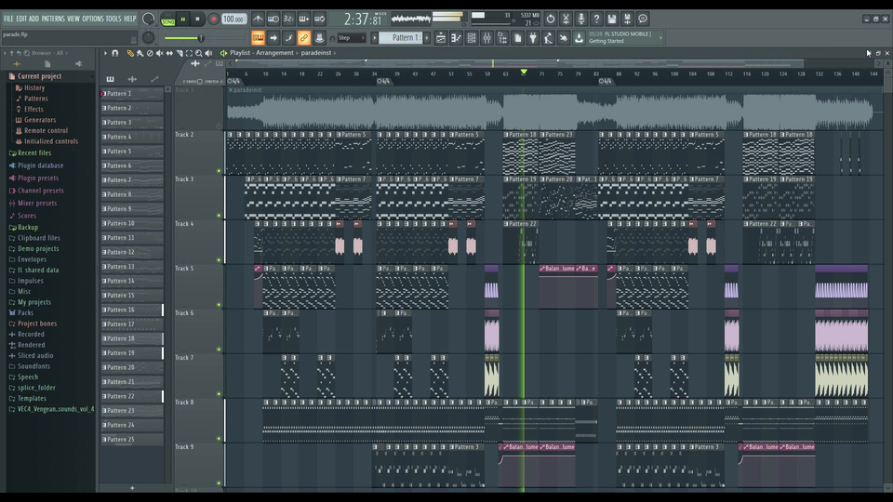
Task: Click the microphone recording icon
Action: point(580,19)
